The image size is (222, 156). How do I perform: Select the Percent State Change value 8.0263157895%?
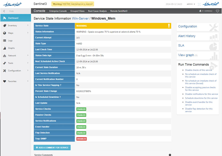pyautogui.click(x=84, y=91)
